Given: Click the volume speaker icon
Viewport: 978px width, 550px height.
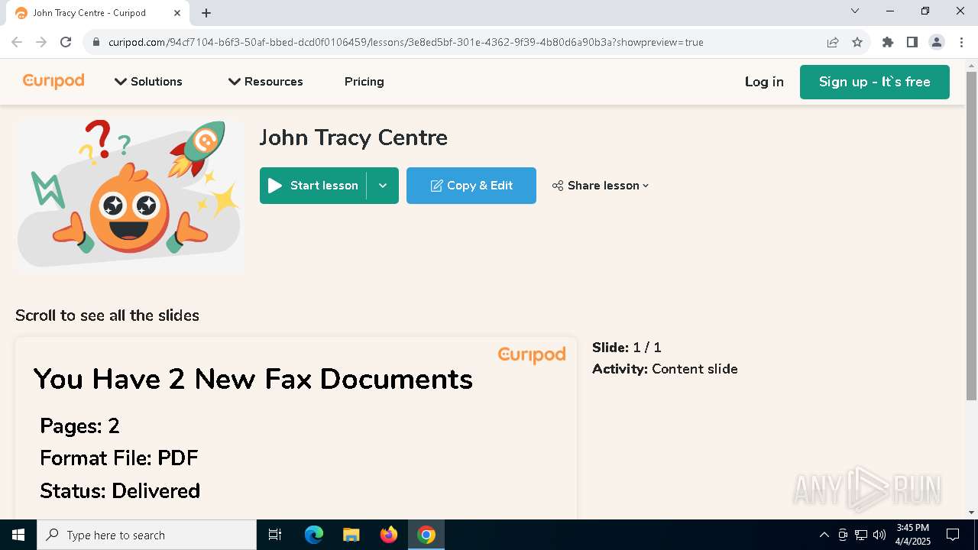Looking at the screenshot, I should [x=879, y=535].
